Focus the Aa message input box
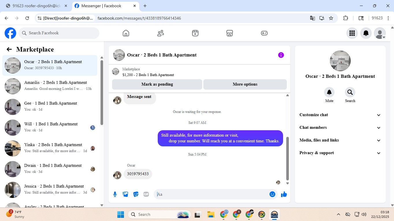Viewport: 394px width, 221px height. 211,194
